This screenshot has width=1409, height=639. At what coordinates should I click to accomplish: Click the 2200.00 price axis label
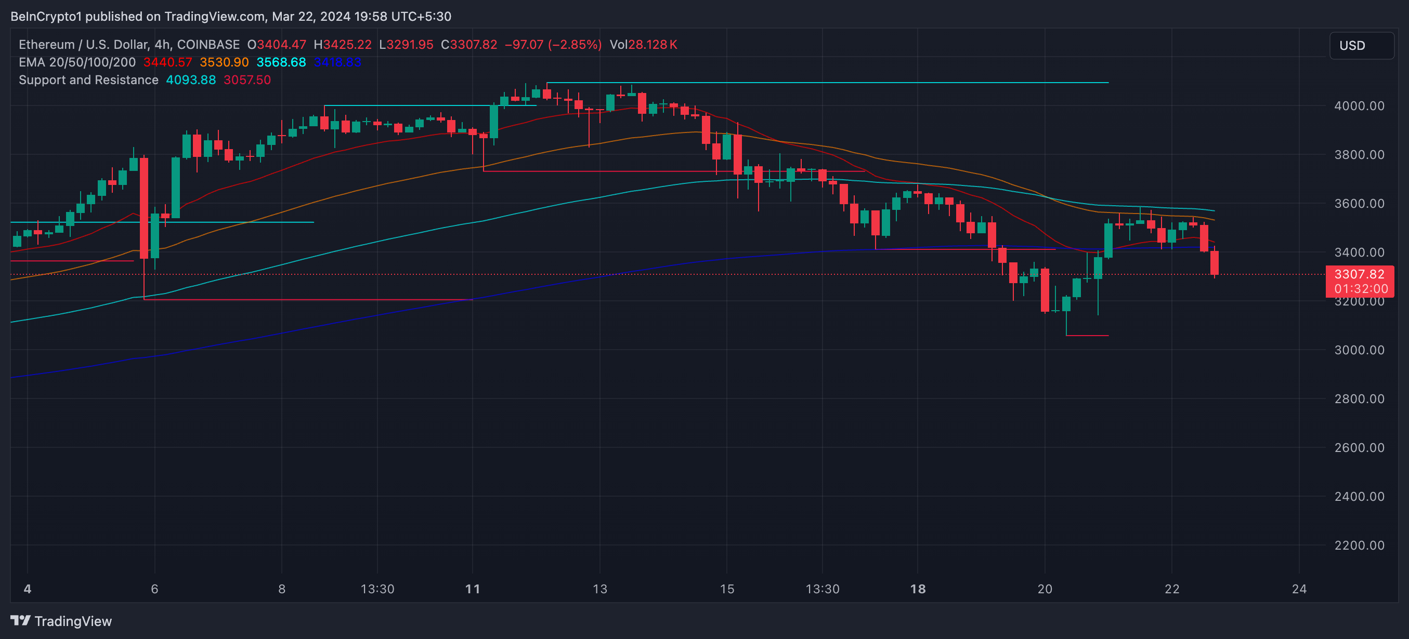1359,545
